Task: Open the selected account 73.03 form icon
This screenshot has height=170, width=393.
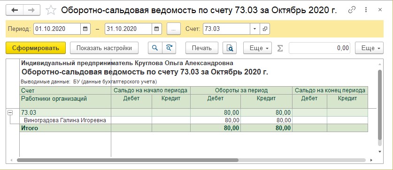Action: (x=265, y=29)
